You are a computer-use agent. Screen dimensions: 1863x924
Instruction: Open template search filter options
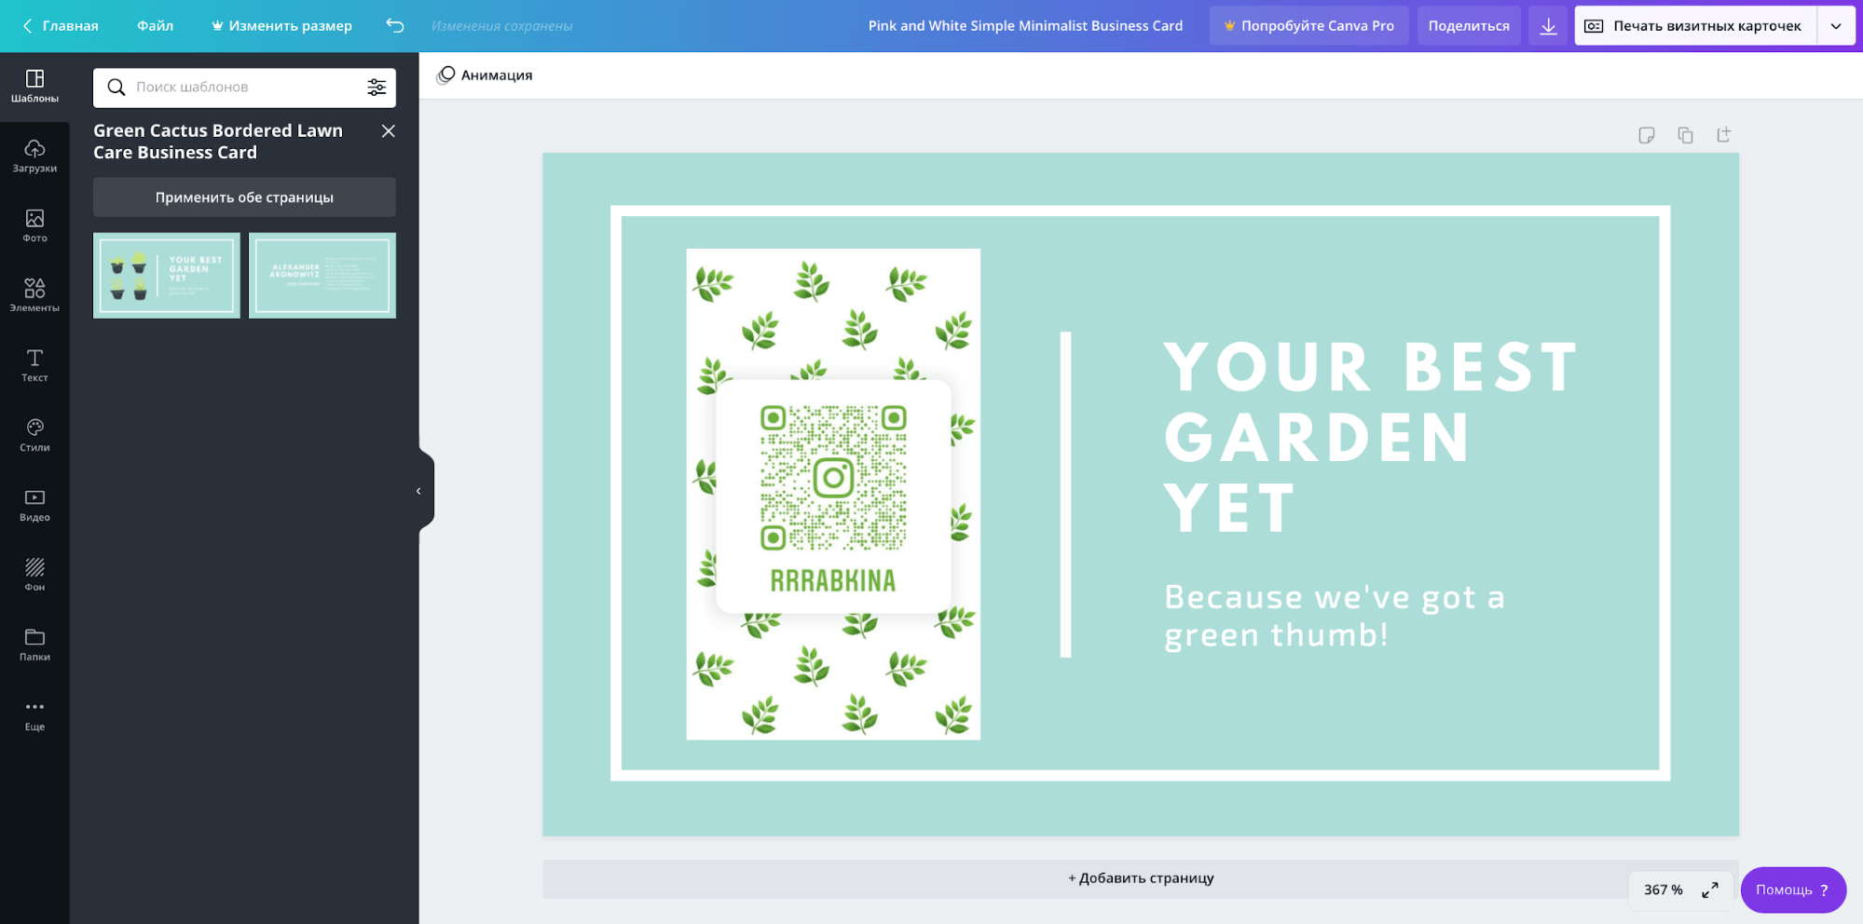pyautogui.click(x=377, y=87)
